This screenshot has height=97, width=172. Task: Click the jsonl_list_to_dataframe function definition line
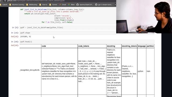52,9
